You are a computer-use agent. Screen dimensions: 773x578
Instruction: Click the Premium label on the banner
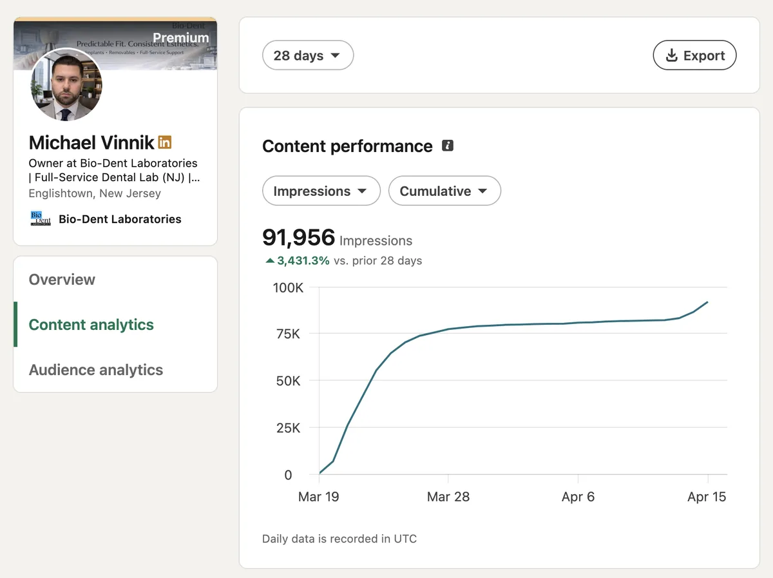pos(181,38)
